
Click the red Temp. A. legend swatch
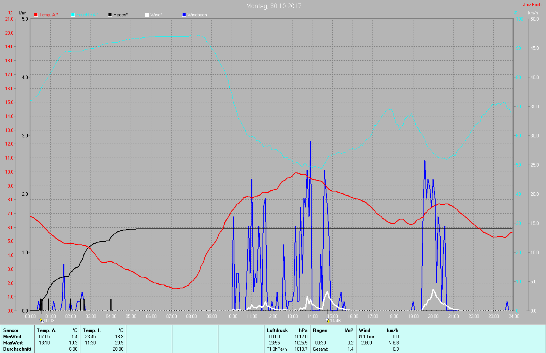36,15
